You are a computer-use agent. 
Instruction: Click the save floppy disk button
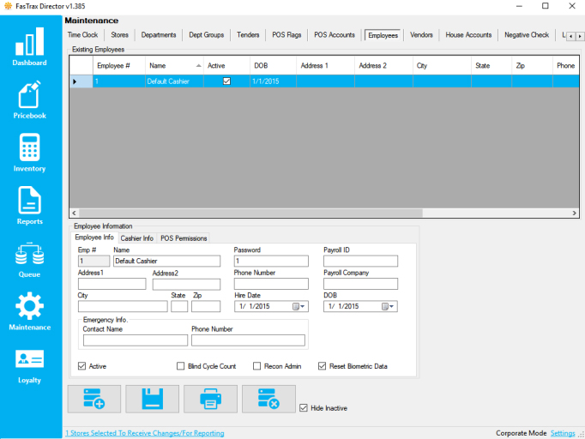pyautogui.click(x=152, y=399)
